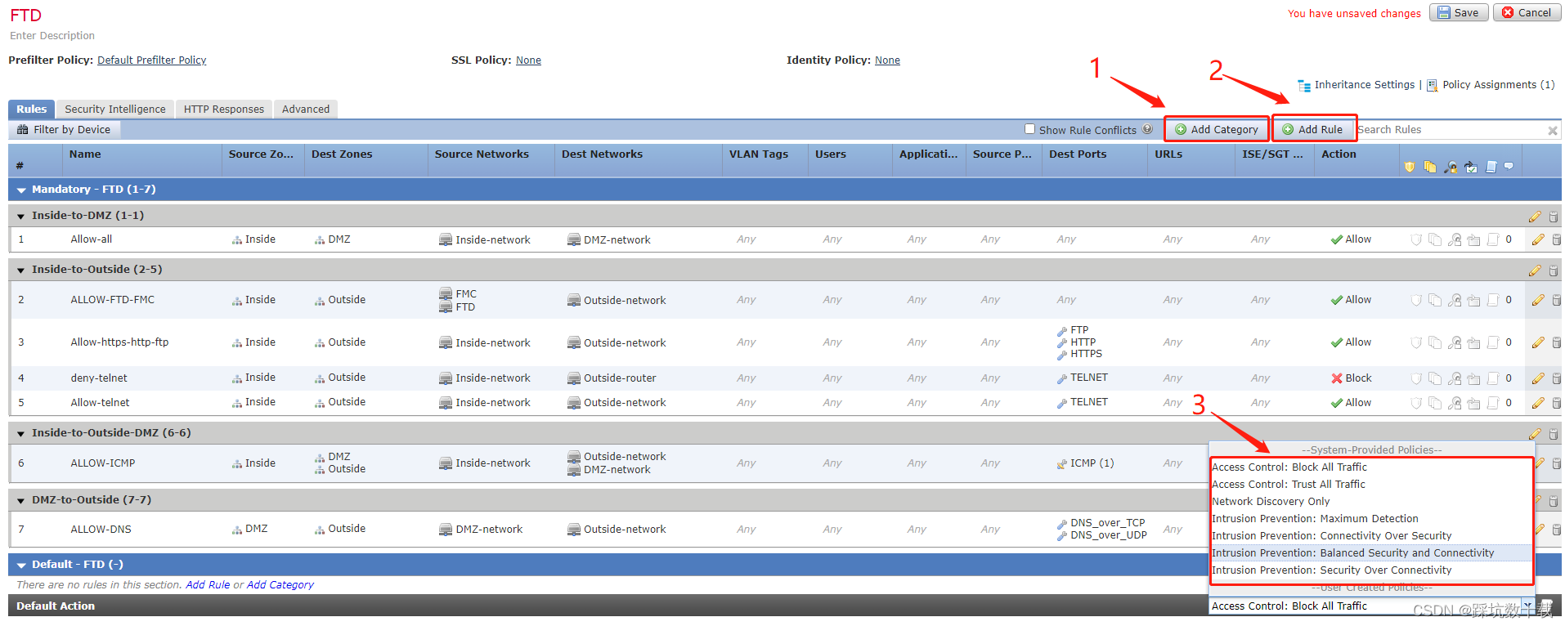Click the Save button
The width and height of the screenshot is (1565, 626).
pos(1459,12)
